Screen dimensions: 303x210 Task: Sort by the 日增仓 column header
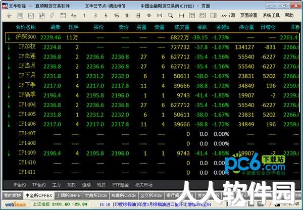tap(268, 27)
